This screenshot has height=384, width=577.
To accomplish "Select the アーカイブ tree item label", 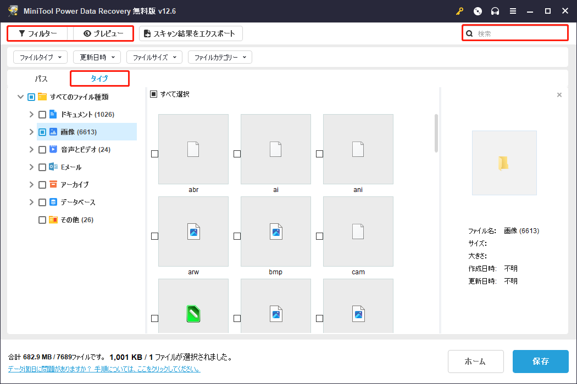I will point(75,184).
